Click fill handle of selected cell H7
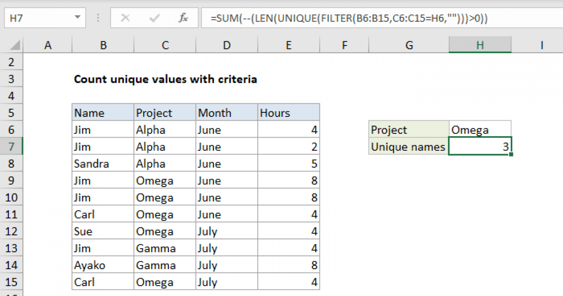 click(510, 154)
